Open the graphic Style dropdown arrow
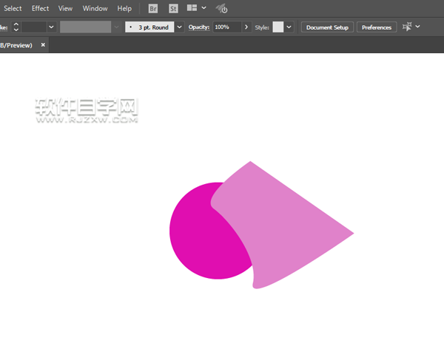 coord(289,27)
